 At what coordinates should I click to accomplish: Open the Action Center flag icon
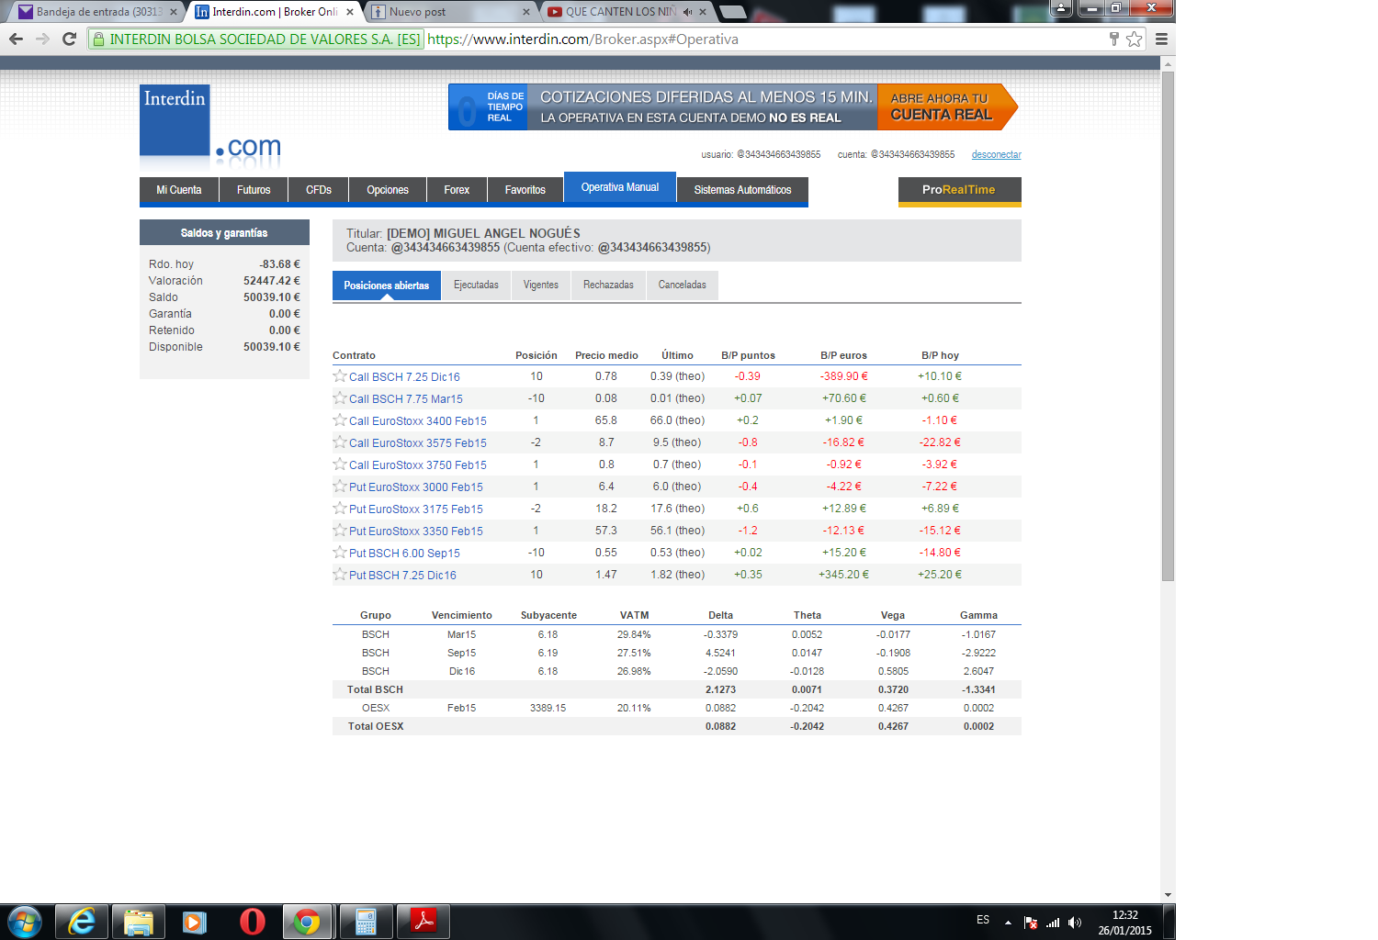coord(1031,922)
